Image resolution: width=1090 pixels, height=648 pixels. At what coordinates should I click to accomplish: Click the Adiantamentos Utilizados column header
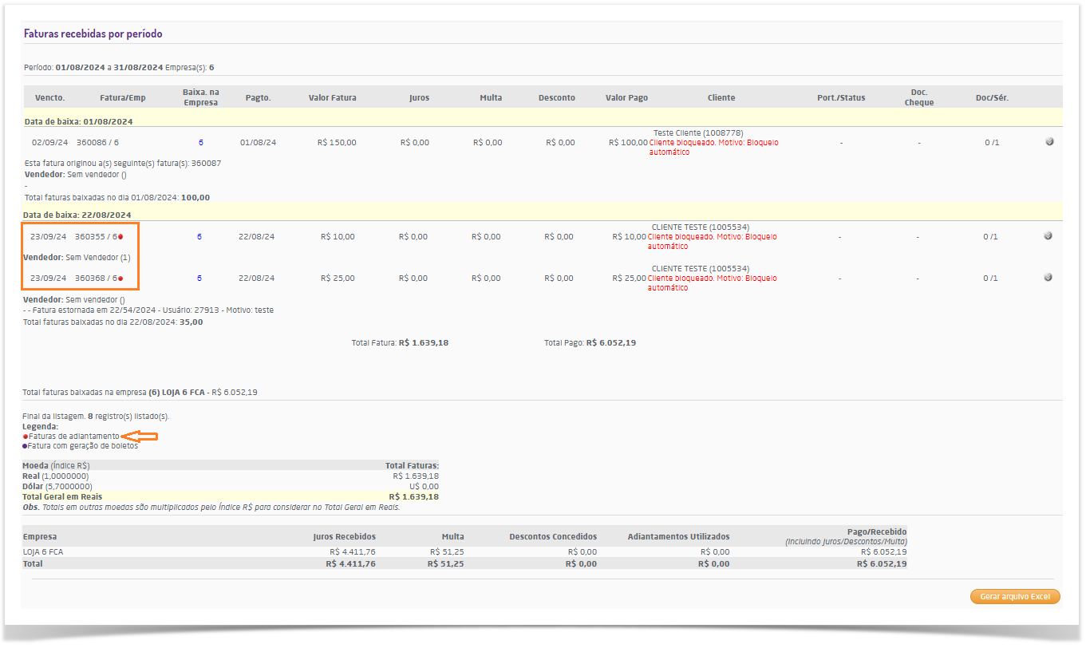click(x=678, y=537)
